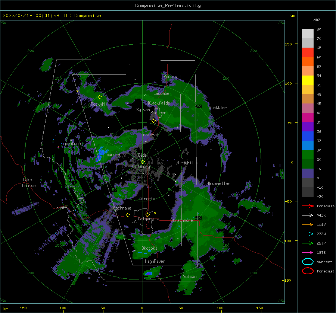This screenshot has width=336, height=313.
Task: Click the Airdrie label
Action: pyautogui.click(x=147, y=199)
